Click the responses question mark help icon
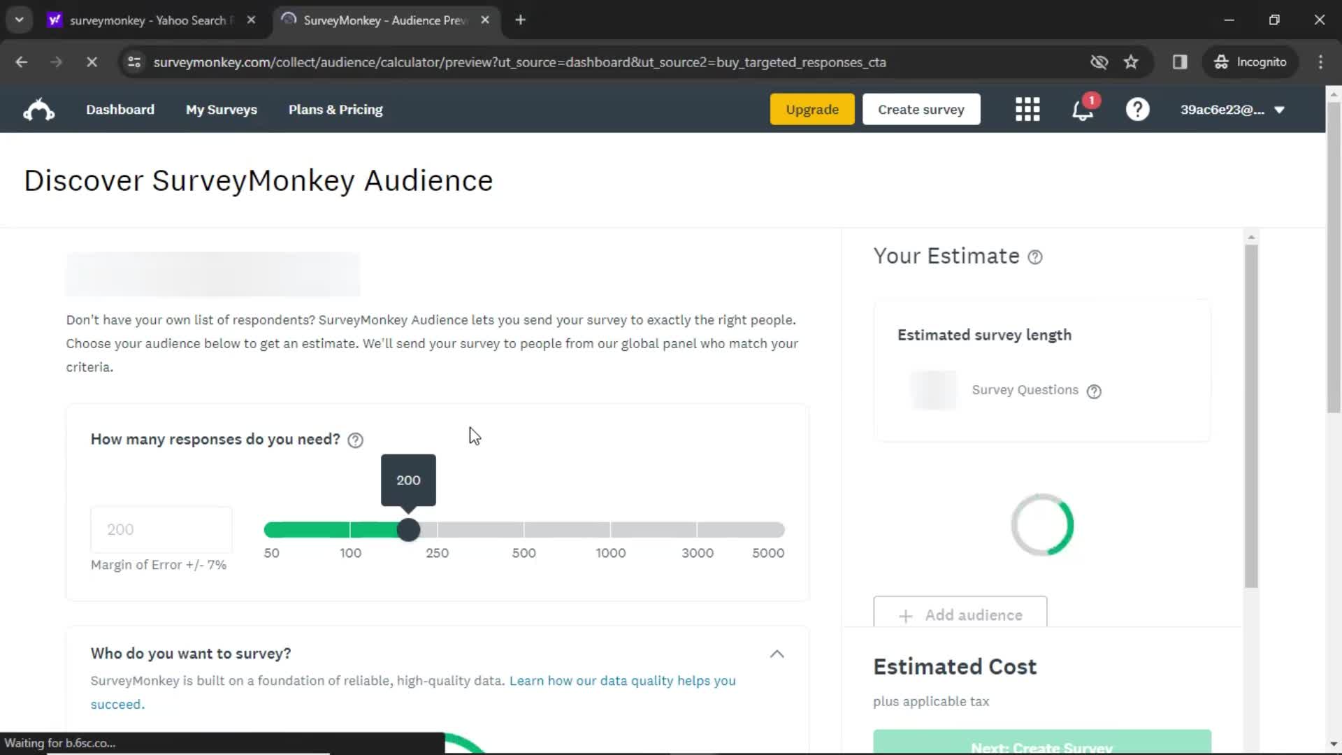The width and height of the screenshot is (1342, 755). (356, 440)
